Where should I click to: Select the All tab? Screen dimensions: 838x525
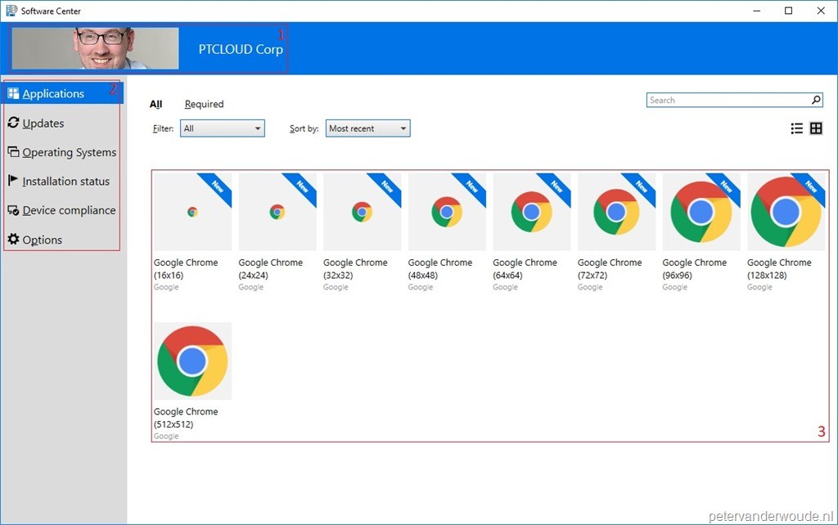155,104
